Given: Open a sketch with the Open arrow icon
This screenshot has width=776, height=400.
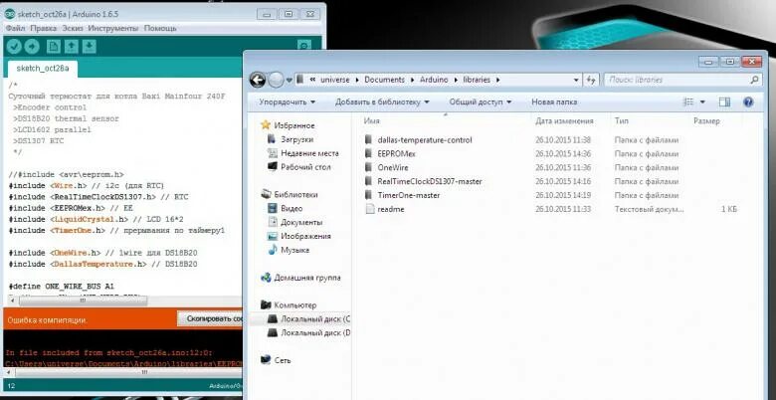Looking at the screenshot, I should [x=72, y=47].
